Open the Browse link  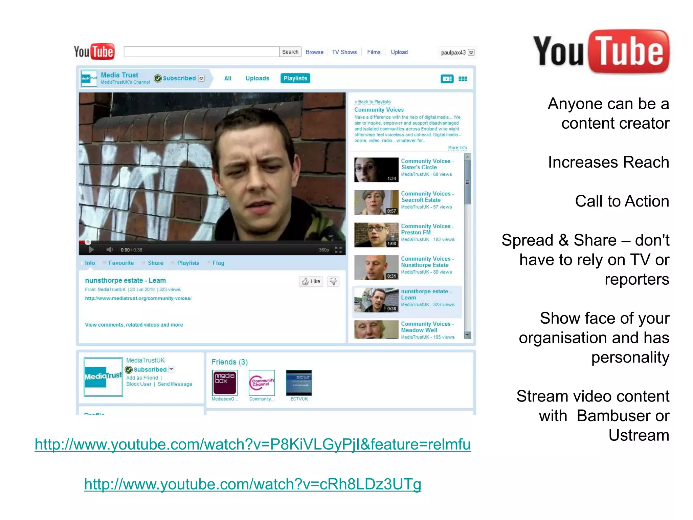pos(314,52)
